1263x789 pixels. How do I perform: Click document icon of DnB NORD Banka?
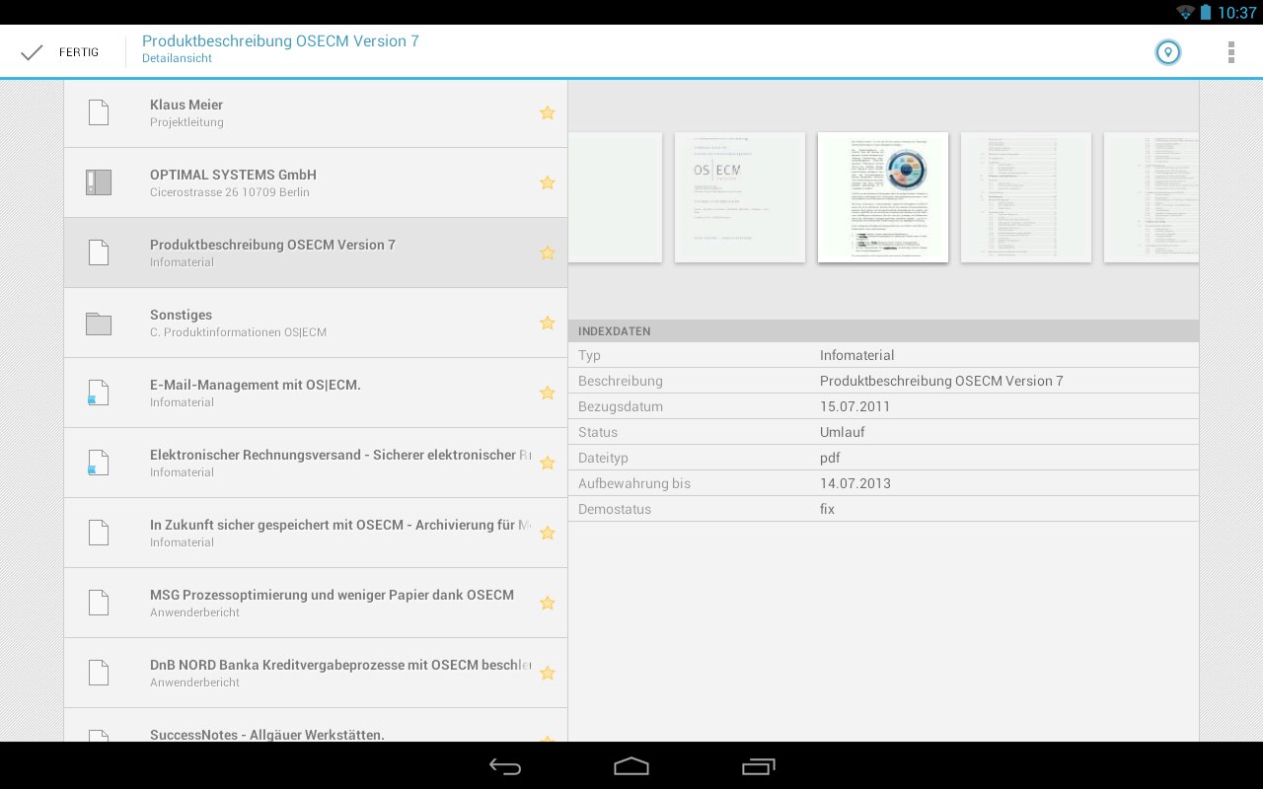[99, 673]
